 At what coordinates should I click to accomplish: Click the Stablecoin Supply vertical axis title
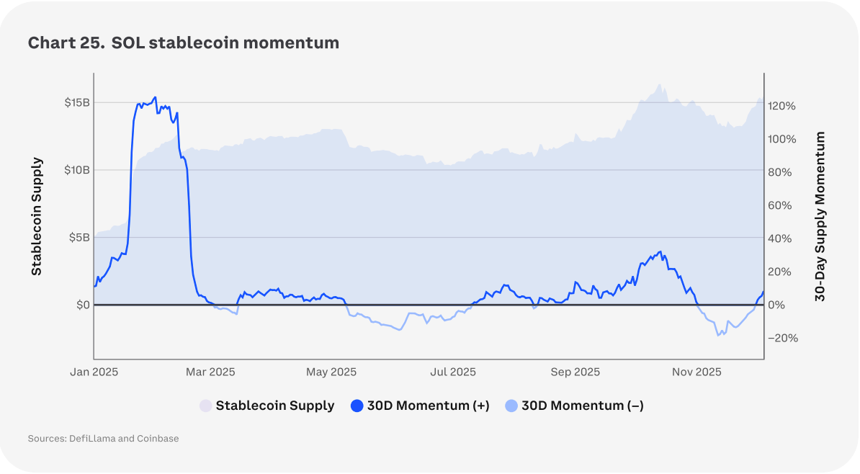pos(37,216)
